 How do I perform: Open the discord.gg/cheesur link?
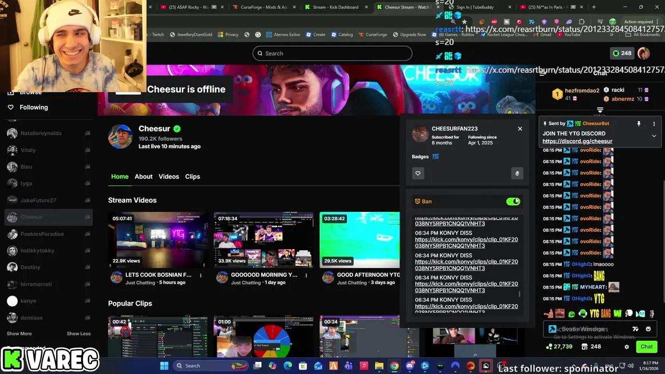point(577,141)
